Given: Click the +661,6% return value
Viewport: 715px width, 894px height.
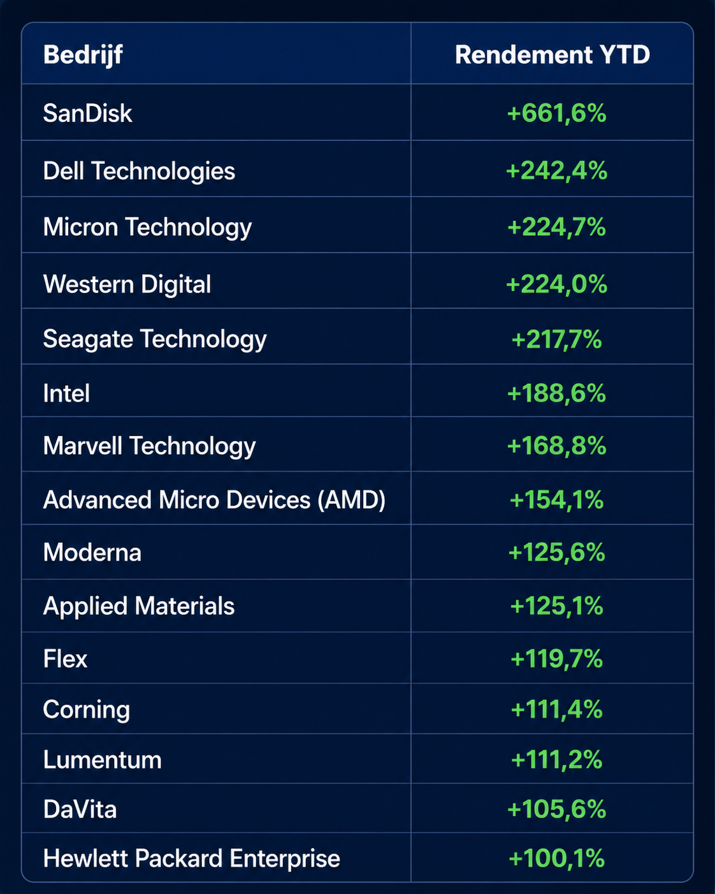Looking at the screenshot, I should (556, 114).
